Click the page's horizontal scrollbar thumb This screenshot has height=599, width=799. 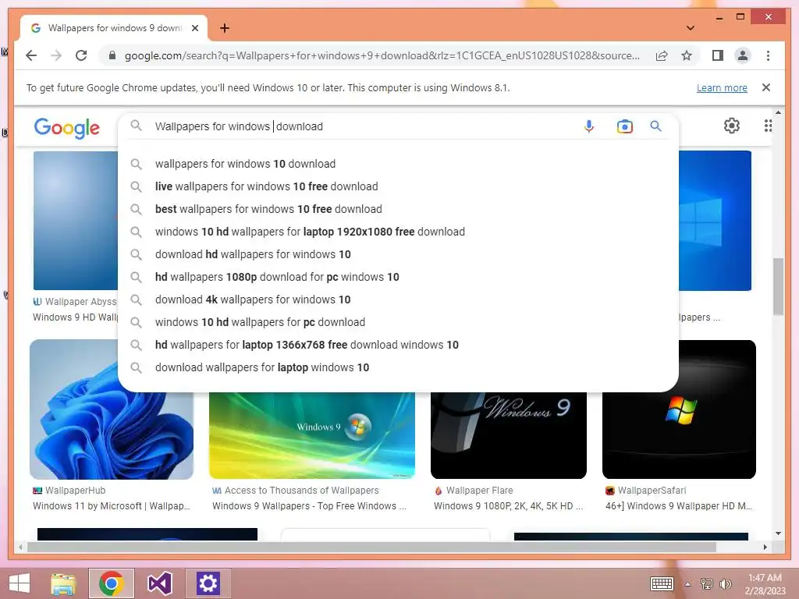[371, 547]
